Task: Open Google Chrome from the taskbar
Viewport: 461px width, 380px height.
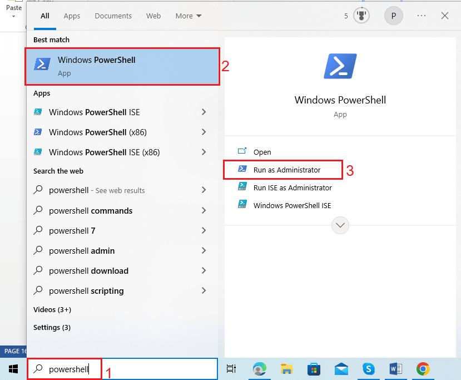Action: (x=423, y=369)
